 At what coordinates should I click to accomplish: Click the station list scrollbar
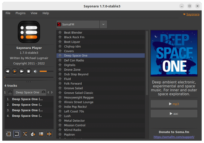click(x=147, y=63)
